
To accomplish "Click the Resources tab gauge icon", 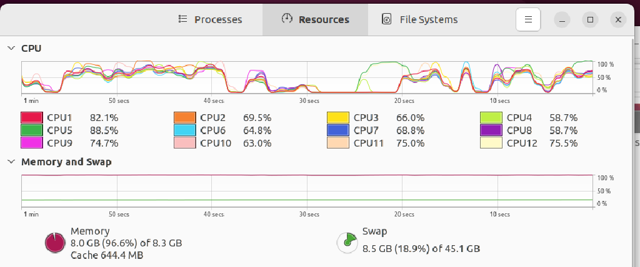I will [287, 19].
